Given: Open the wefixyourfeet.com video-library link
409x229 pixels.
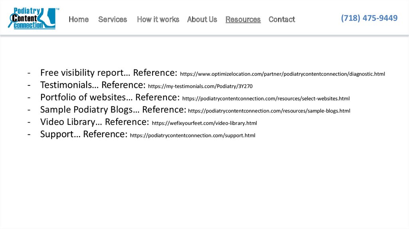Looking at the screenshot, I should coord(204,123).
